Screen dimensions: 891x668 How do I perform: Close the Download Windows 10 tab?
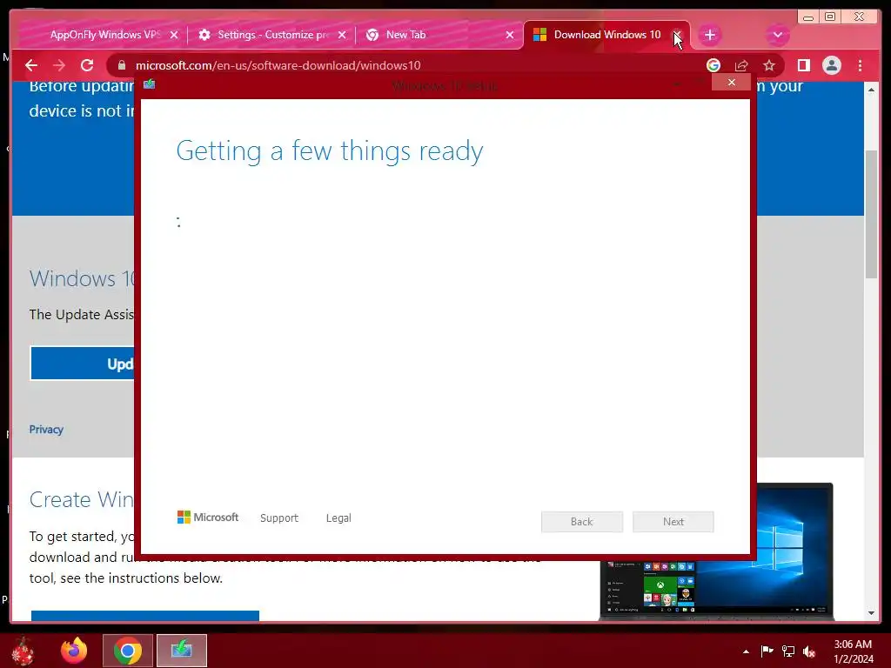point(677,35)
